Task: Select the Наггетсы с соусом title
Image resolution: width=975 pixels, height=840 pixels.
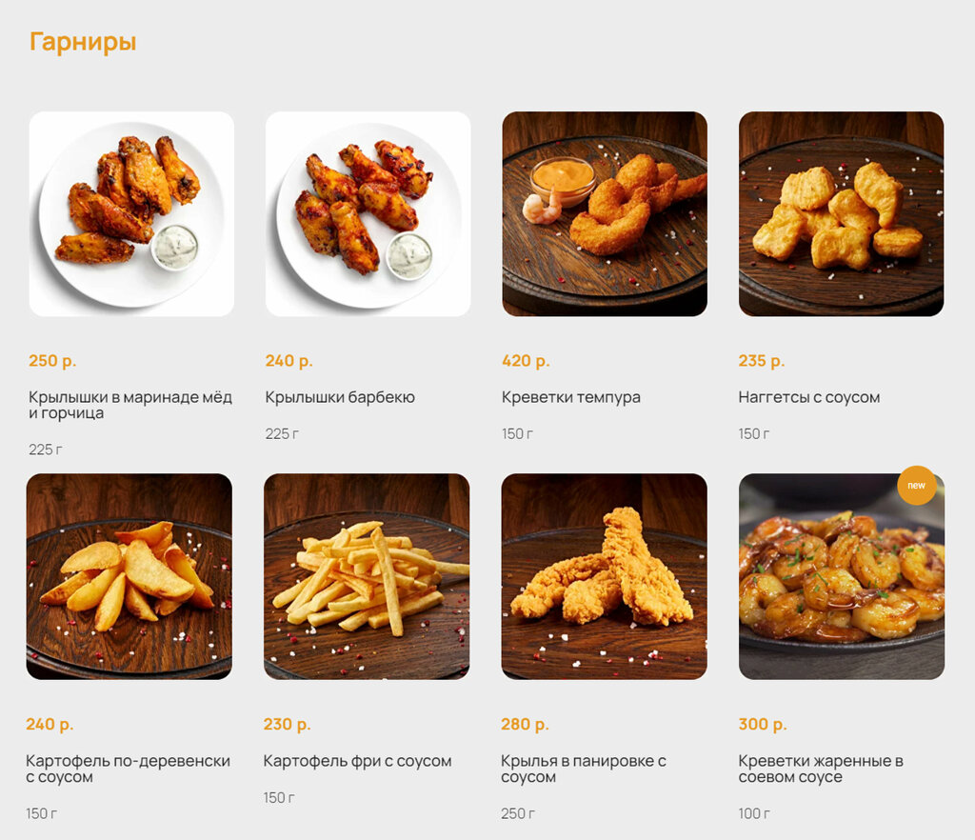Action: 809,397
